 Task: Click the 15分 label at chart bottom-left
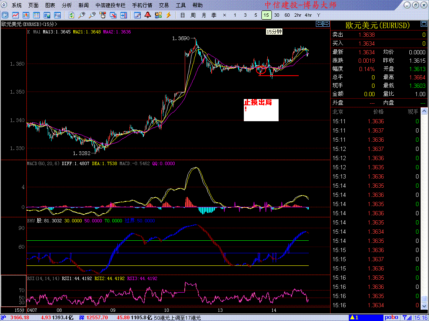[19, 310]
